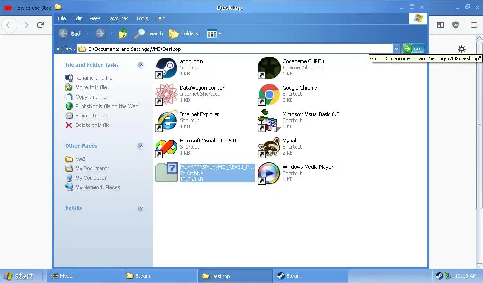Toggle the Folders pane
This screenshot has width=483, height=283.
click(183, 33)
